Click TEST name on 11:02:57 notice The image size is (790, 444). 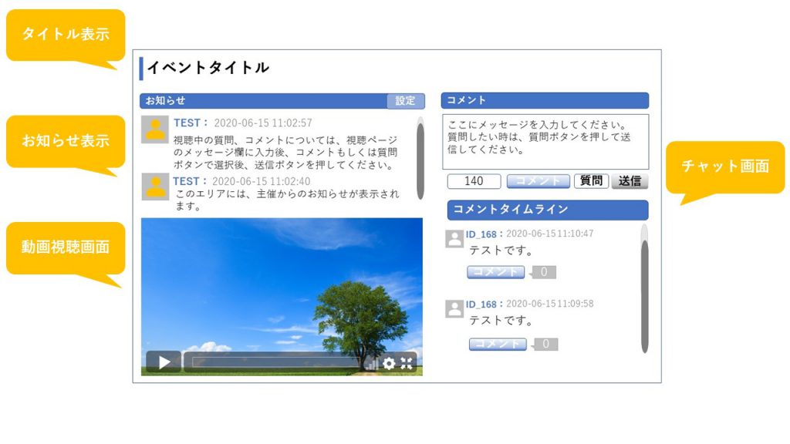187,123
